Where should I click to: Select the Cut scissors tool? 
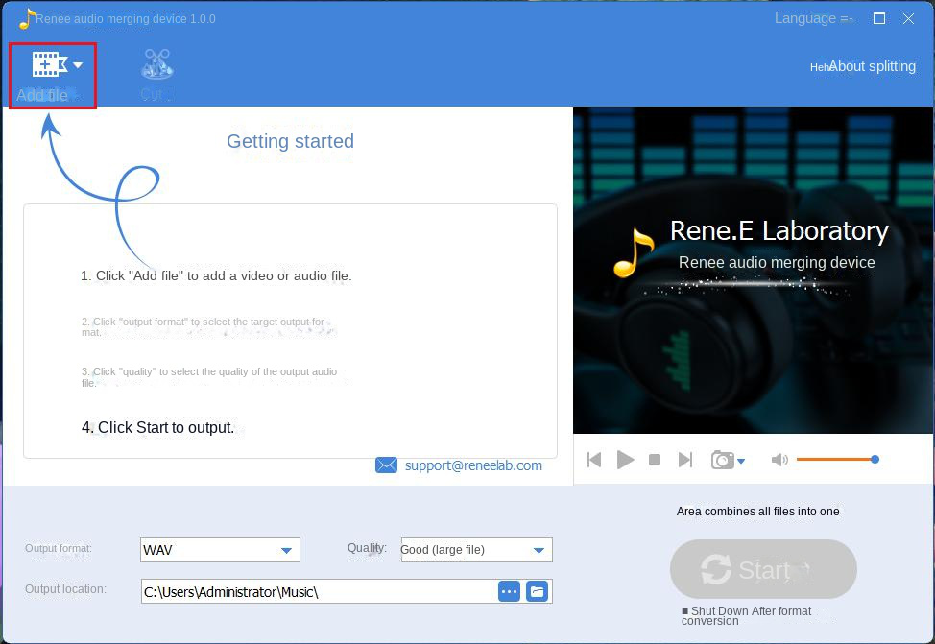point(156,65)
